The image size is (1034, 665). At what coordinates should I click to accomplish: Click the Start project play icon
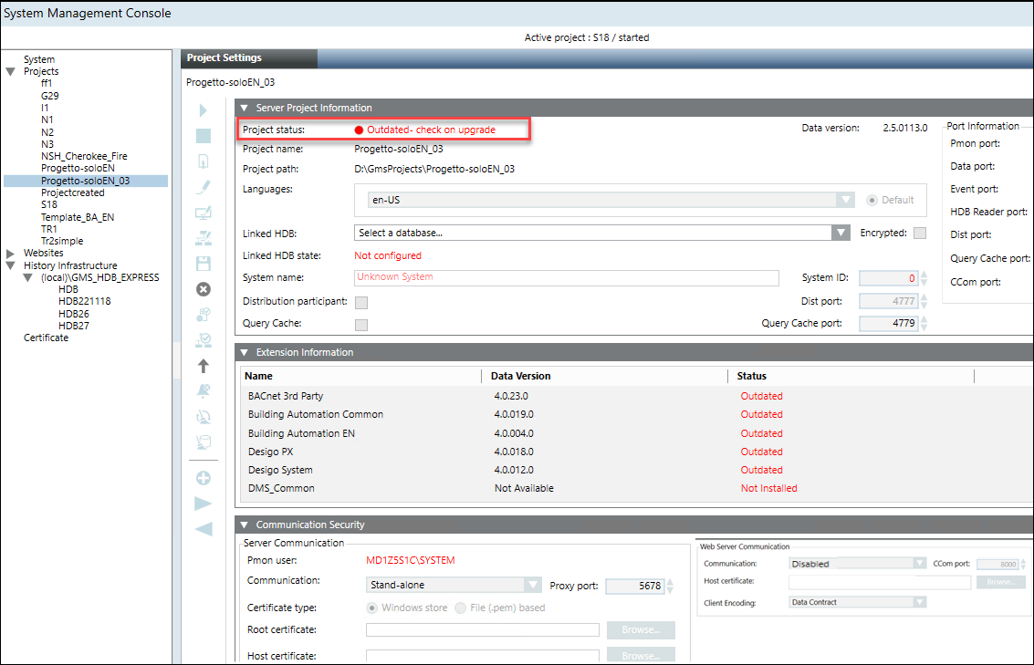203,110
